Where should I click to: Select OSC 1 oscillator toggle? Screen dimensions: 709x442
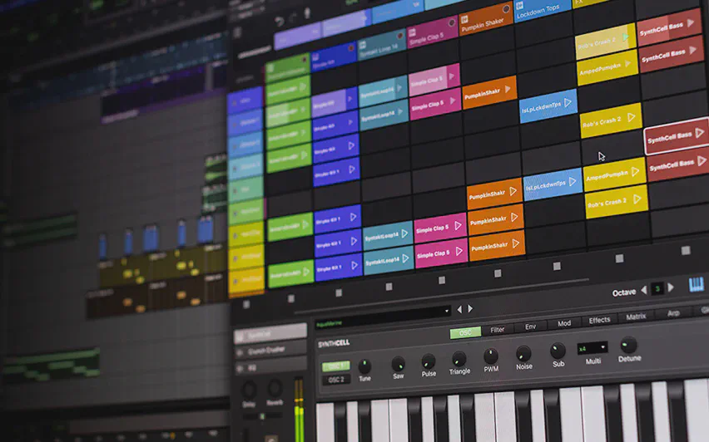pyautogui.click(x=335, y=366)
